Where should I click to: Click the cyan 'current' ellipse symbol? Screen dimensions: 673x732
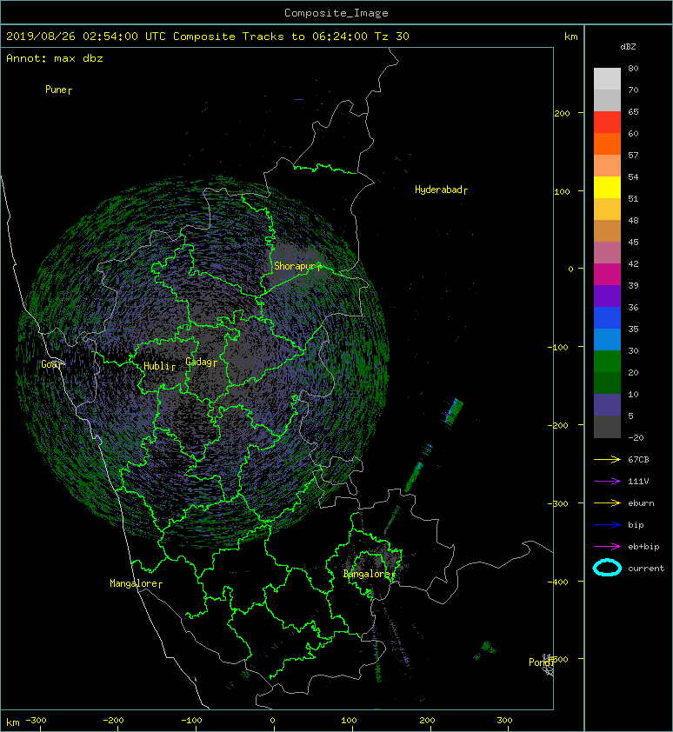point(607,569)
